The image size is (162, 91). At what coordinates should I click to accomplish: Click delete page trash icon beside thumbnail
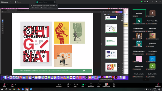118,67
